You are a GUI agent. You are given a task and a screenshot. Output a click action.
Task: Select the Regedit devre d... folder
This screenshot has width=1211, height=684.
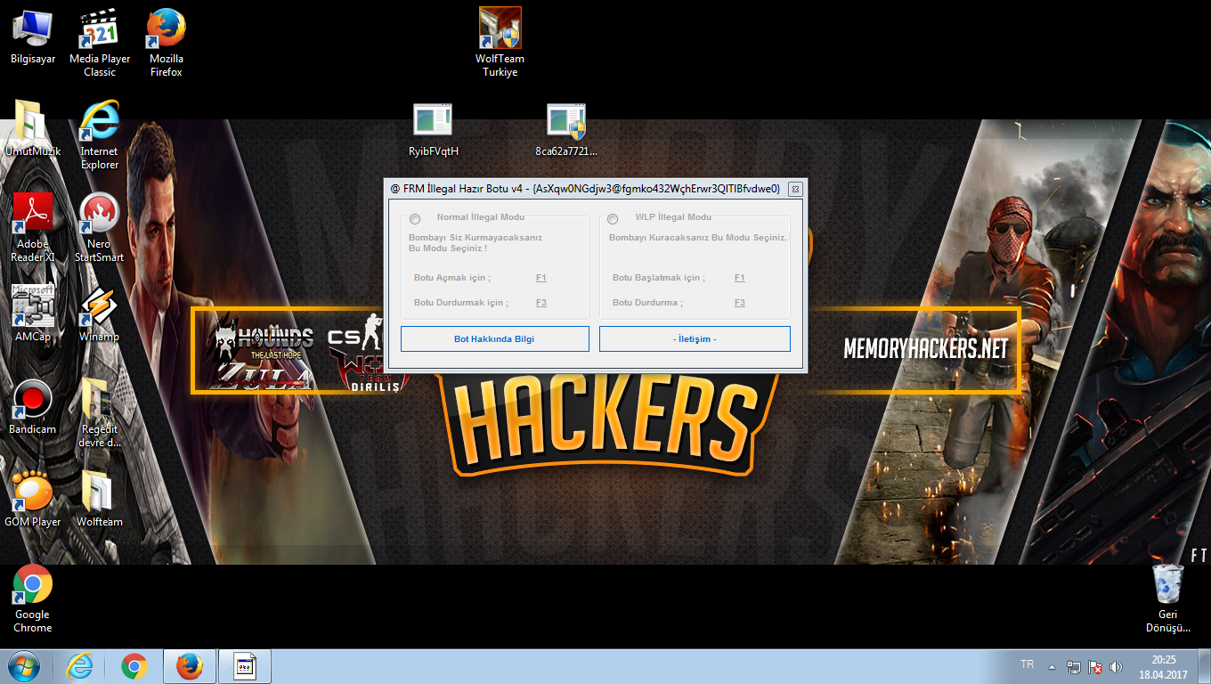tap(100, 412)
